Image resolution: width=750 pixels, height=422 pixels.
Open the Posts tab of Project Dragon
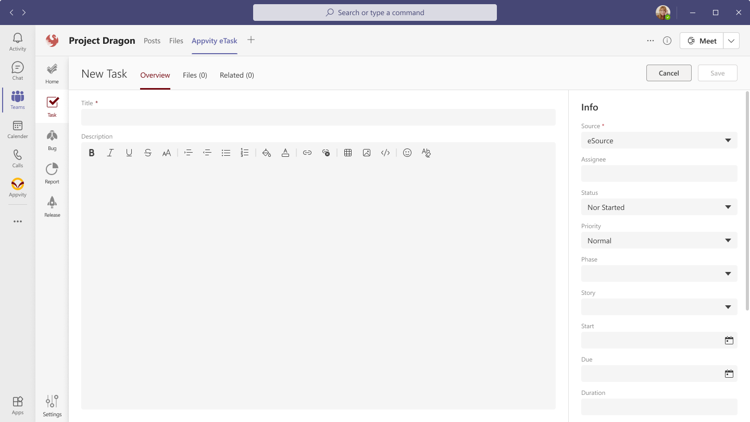(x=152, y=41)
